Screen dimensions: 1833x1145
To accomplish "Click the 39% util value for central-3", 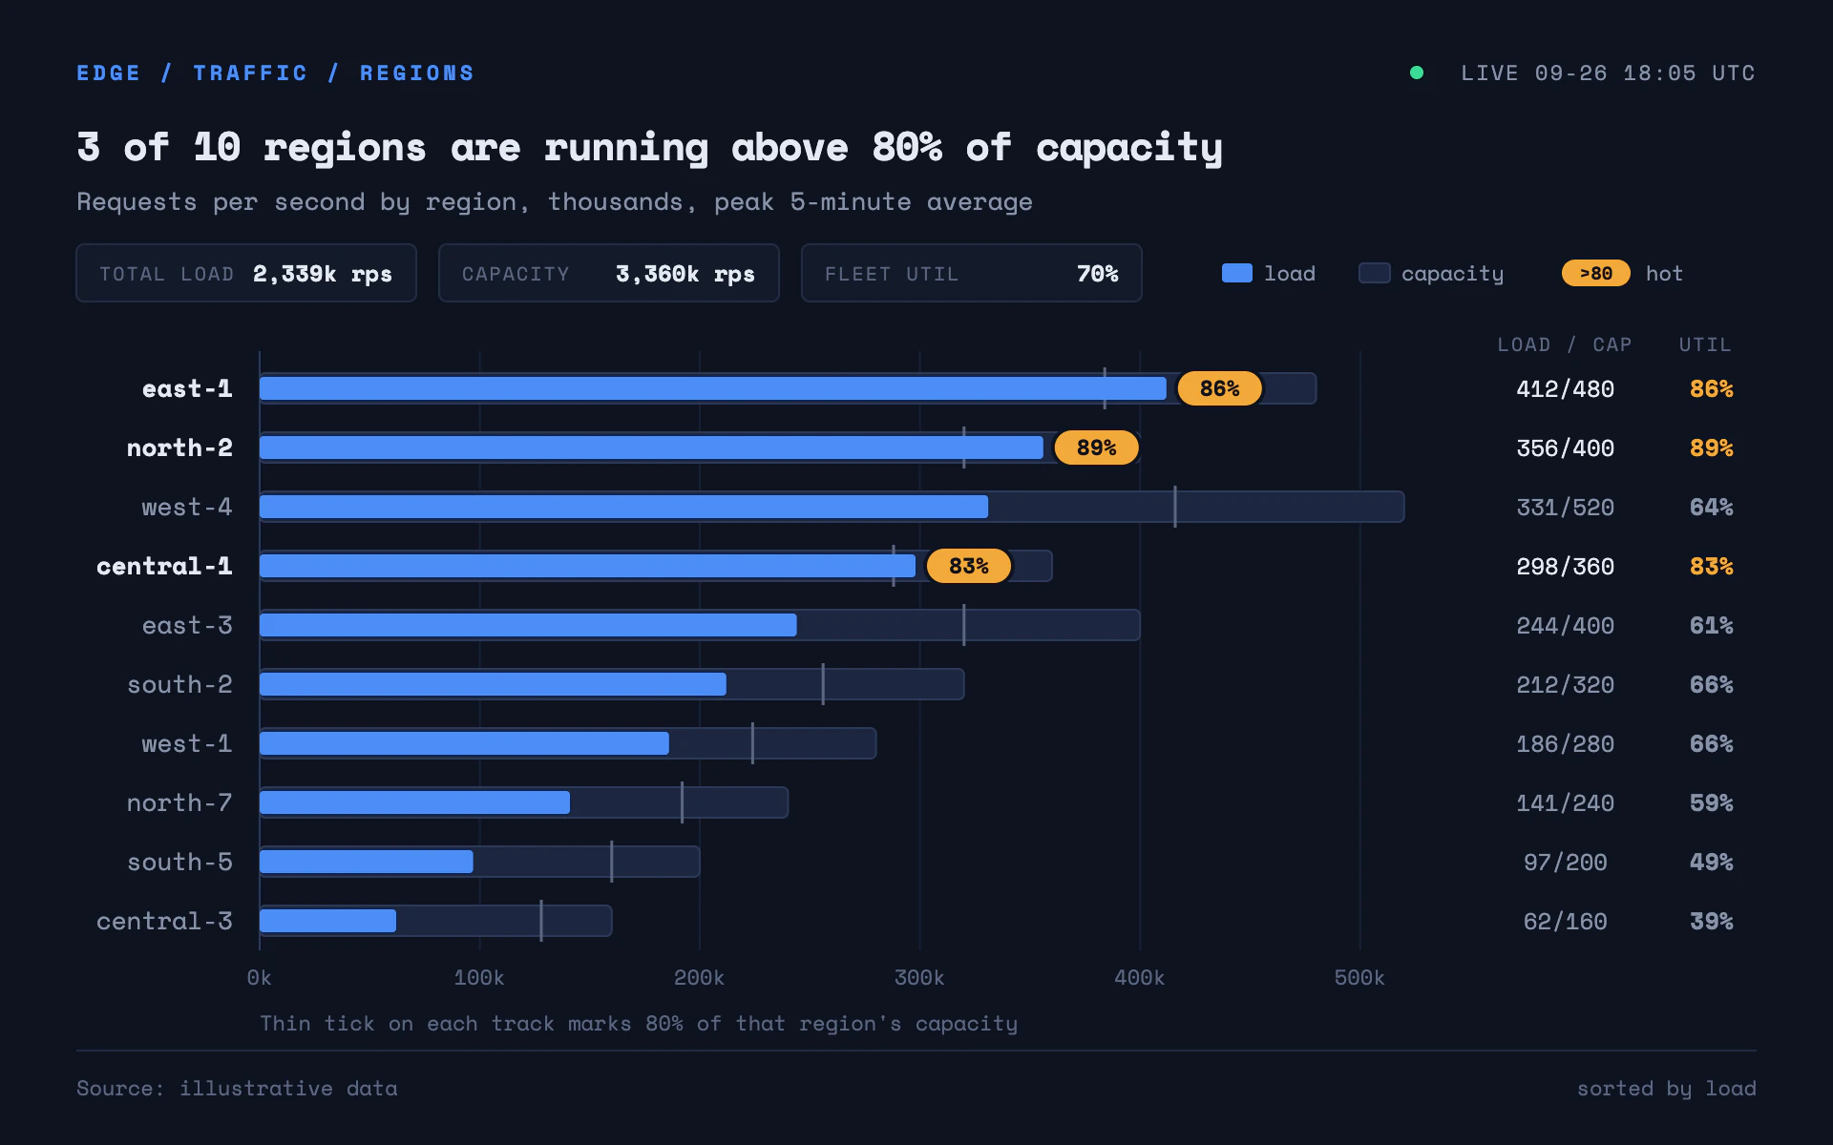I will pos(1711,921).
